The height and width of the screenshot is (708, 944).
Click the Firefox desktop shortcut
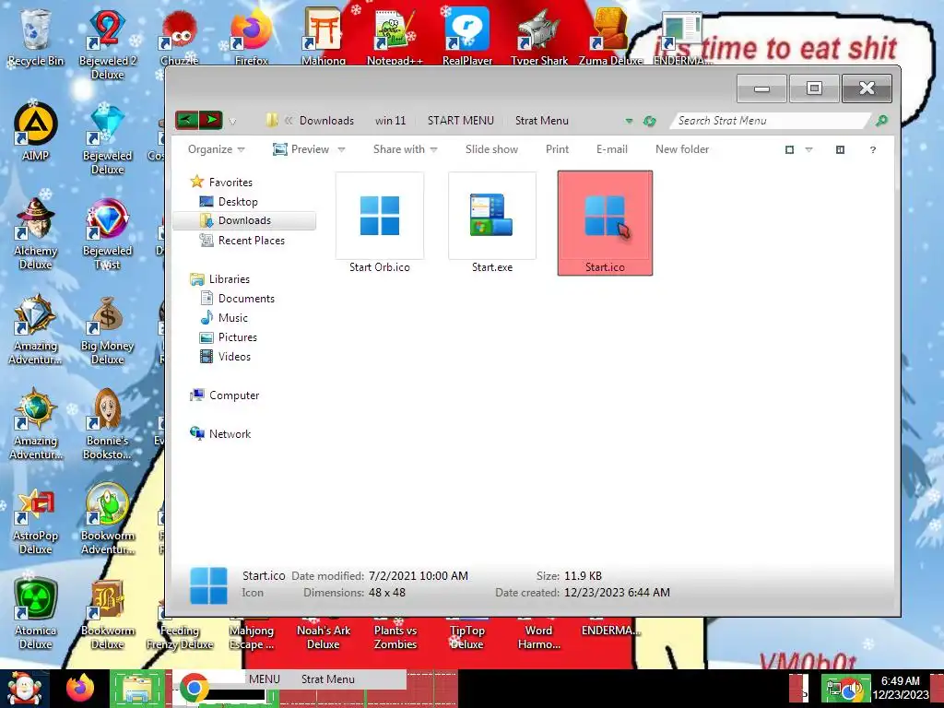[251, 37]
